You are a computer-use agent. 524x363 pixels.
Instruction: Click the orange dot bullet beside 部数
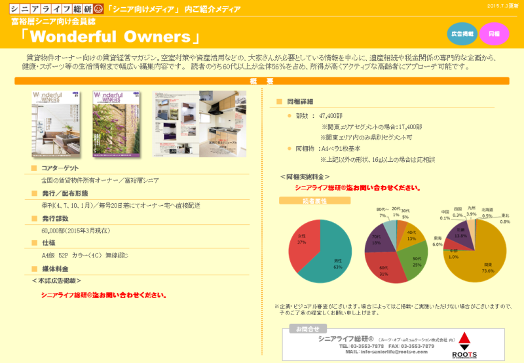(290, 116)
